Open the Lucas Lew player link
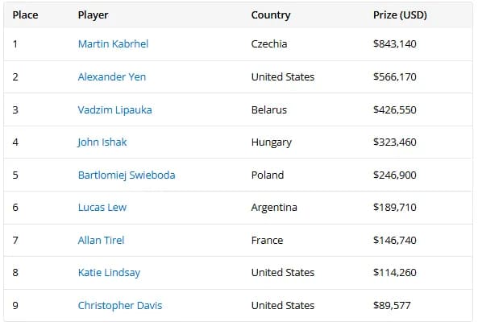The image size is (478, 326). [102, 208]
